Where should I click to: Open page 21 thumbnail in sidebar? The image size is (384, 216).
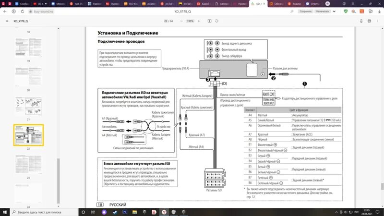click(29, 106)
